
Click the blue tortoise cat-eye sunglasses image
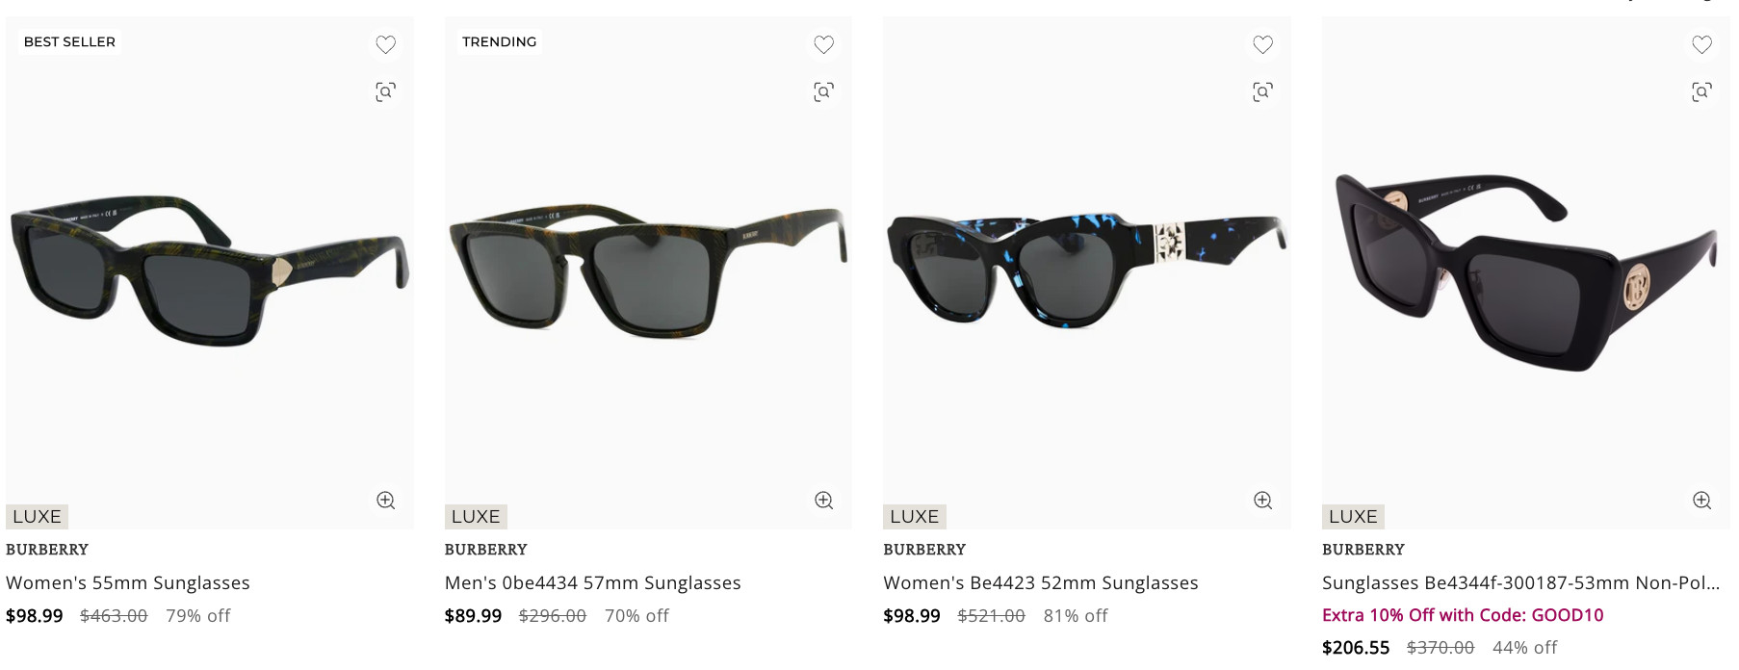[x=1087, y=271]
